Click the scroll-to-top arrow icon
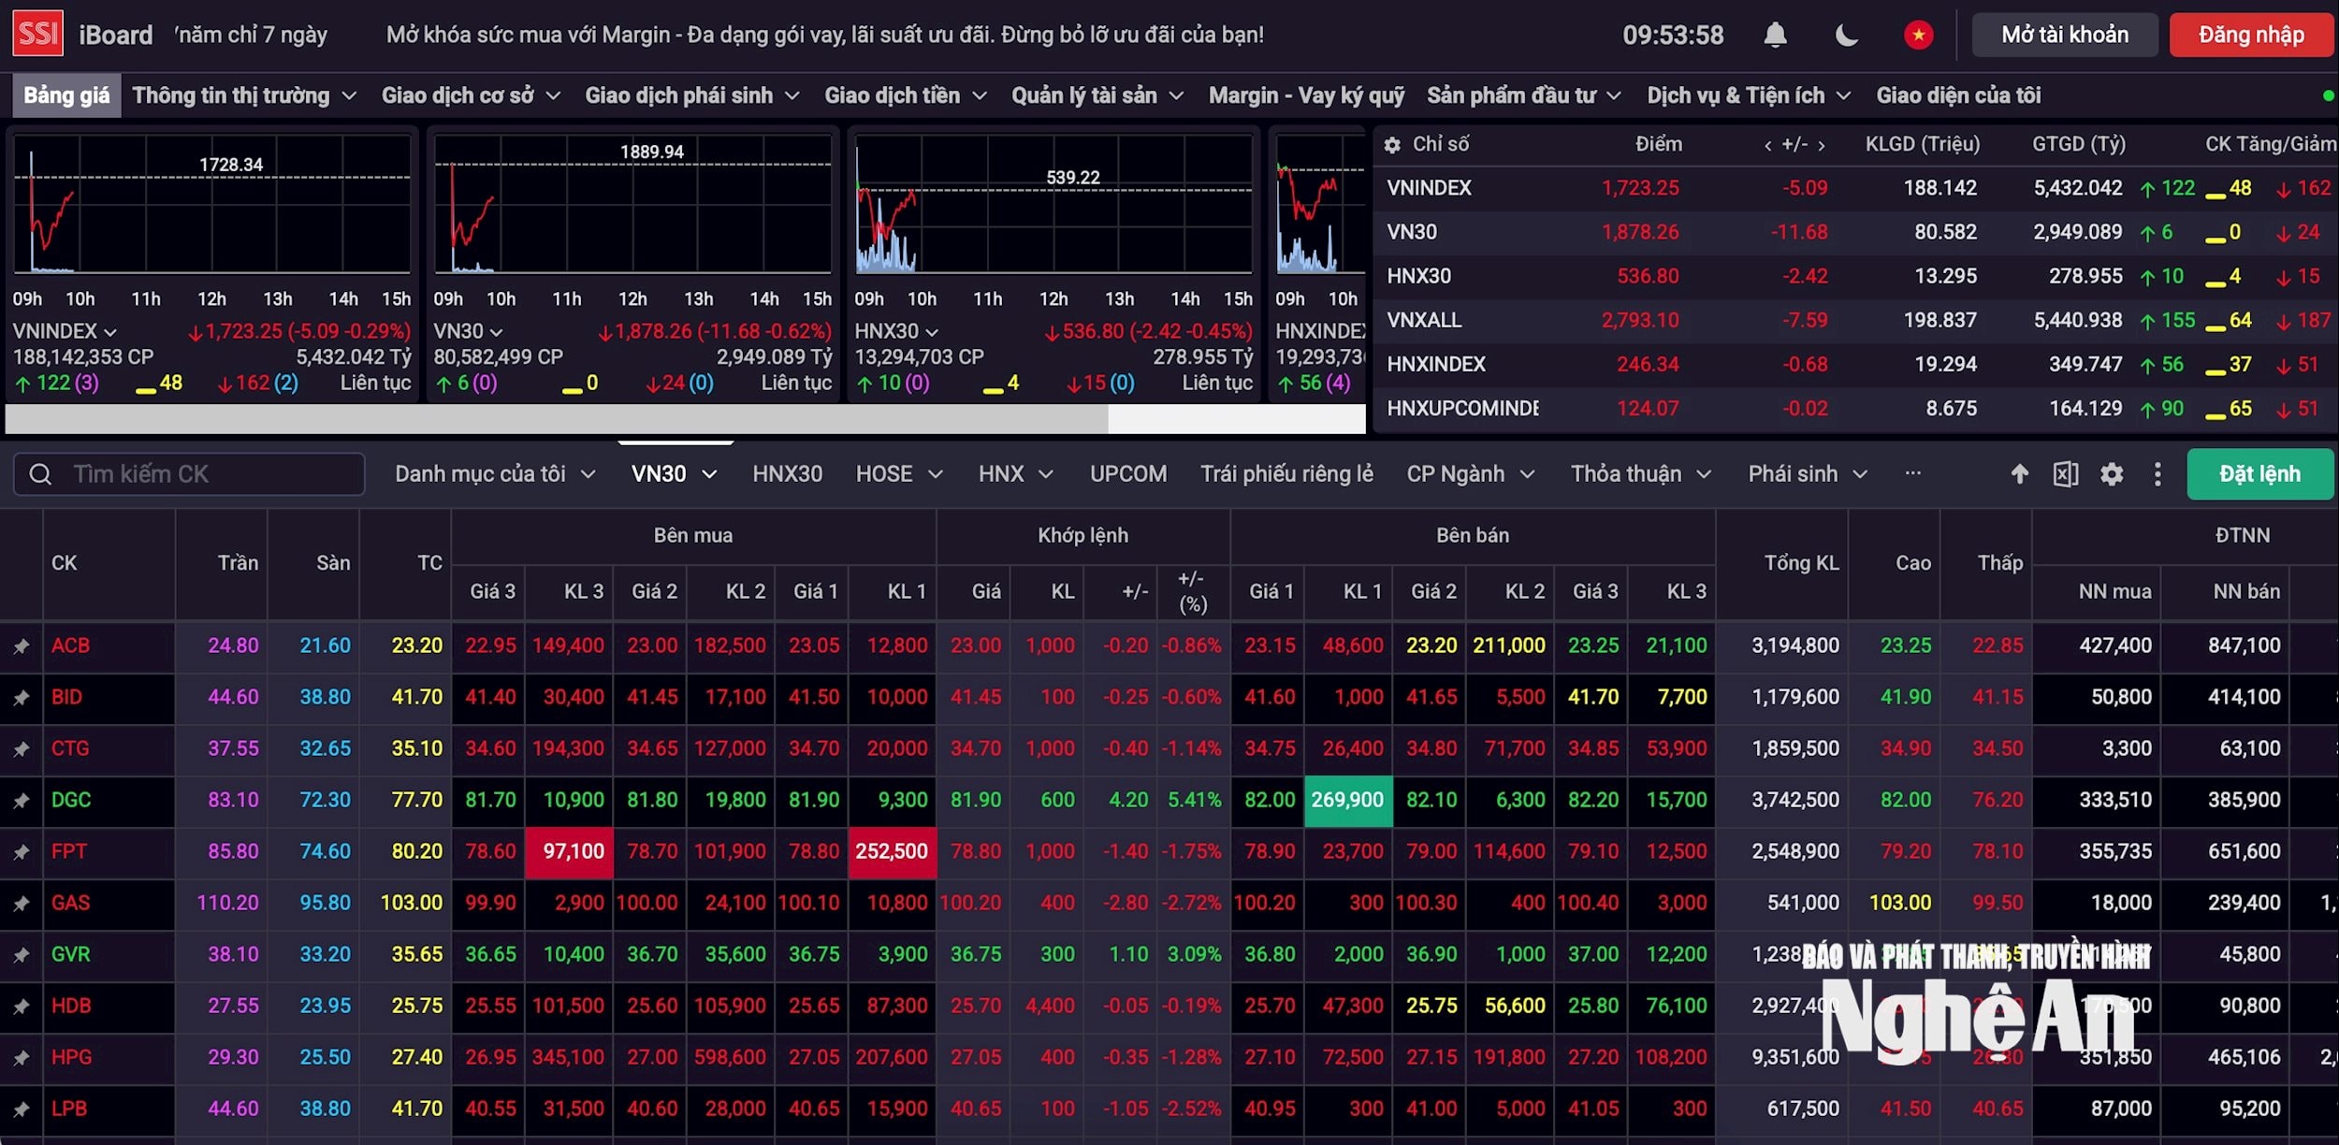The image size is (2339, 1145). tap(2019, 474)
